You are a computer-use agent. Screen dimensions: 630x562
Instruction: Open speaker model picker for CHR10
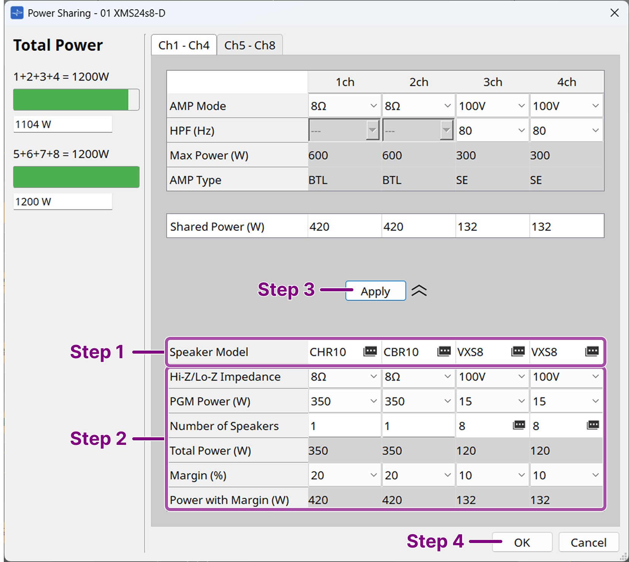pyautogui.click(x=370, y=351)
